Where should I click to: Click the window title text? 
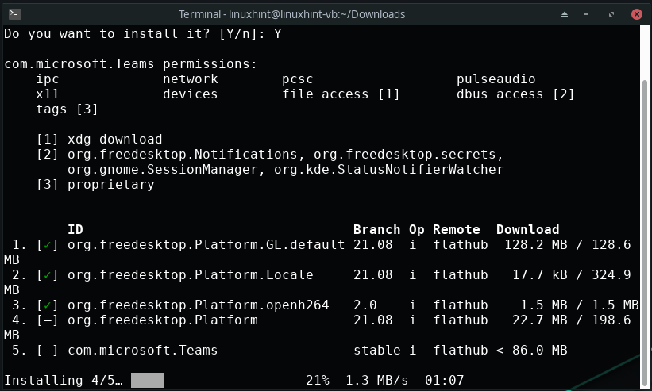coord(291,14)
